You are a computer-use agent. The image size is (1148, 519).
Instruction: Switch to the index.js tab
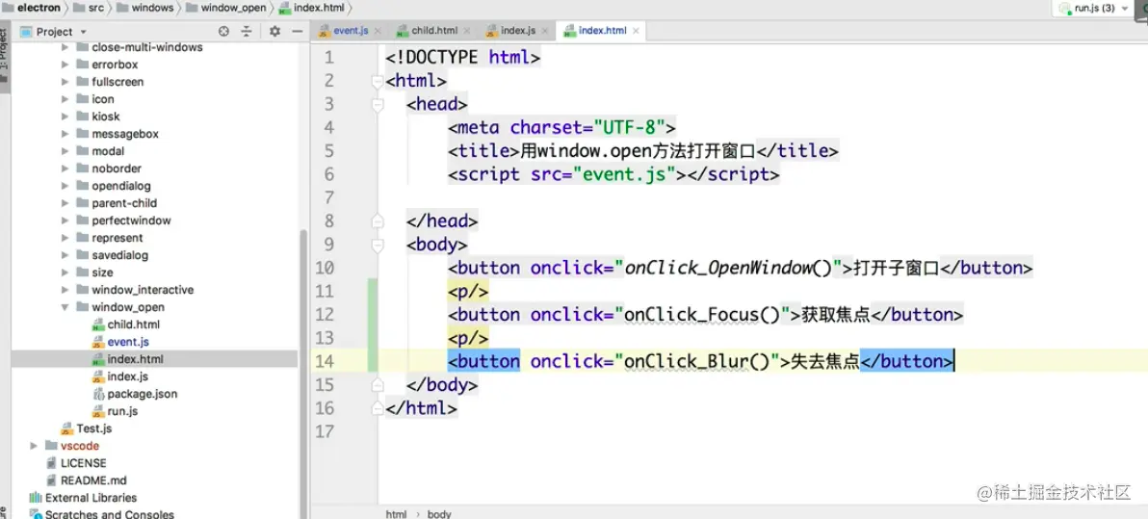click(517, 31)
